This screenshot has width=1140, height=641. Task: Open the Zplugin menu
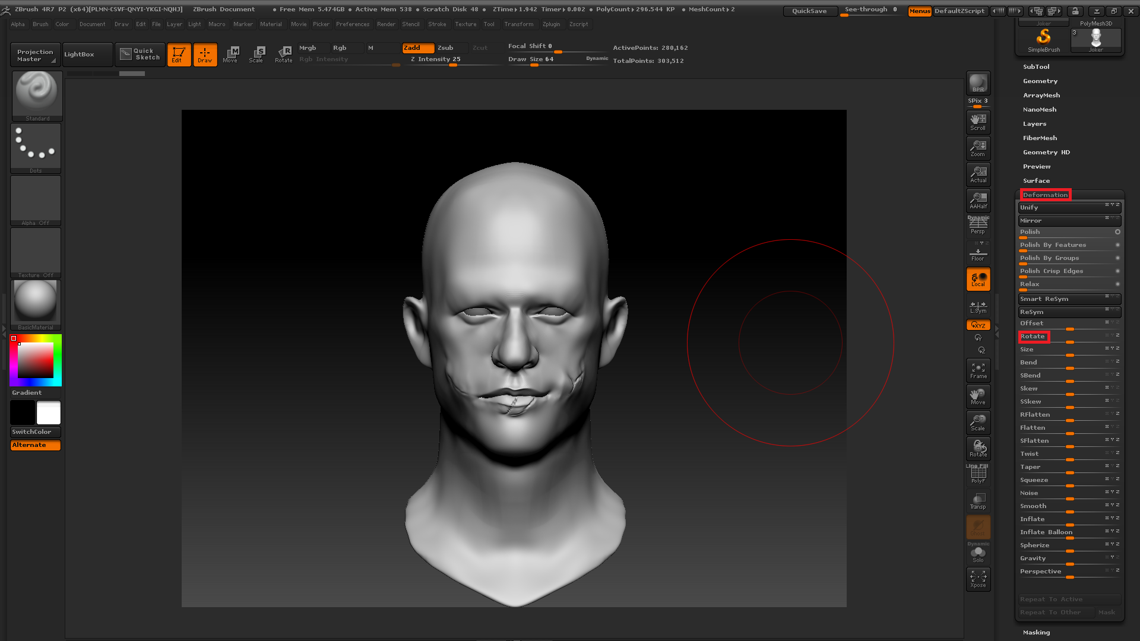click(551, 24)
